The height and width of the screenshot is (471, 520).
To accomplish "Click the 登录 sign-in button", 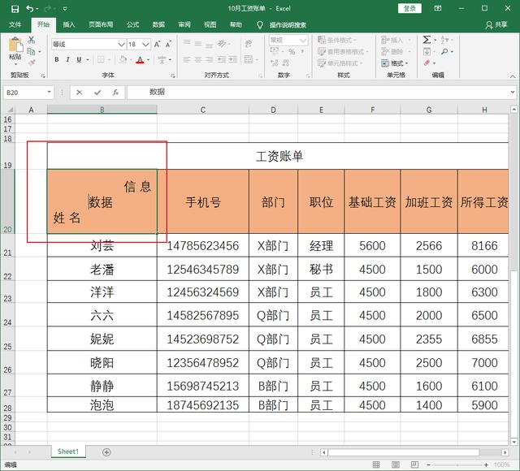I will pyautogui.click(x=409, y=9).
